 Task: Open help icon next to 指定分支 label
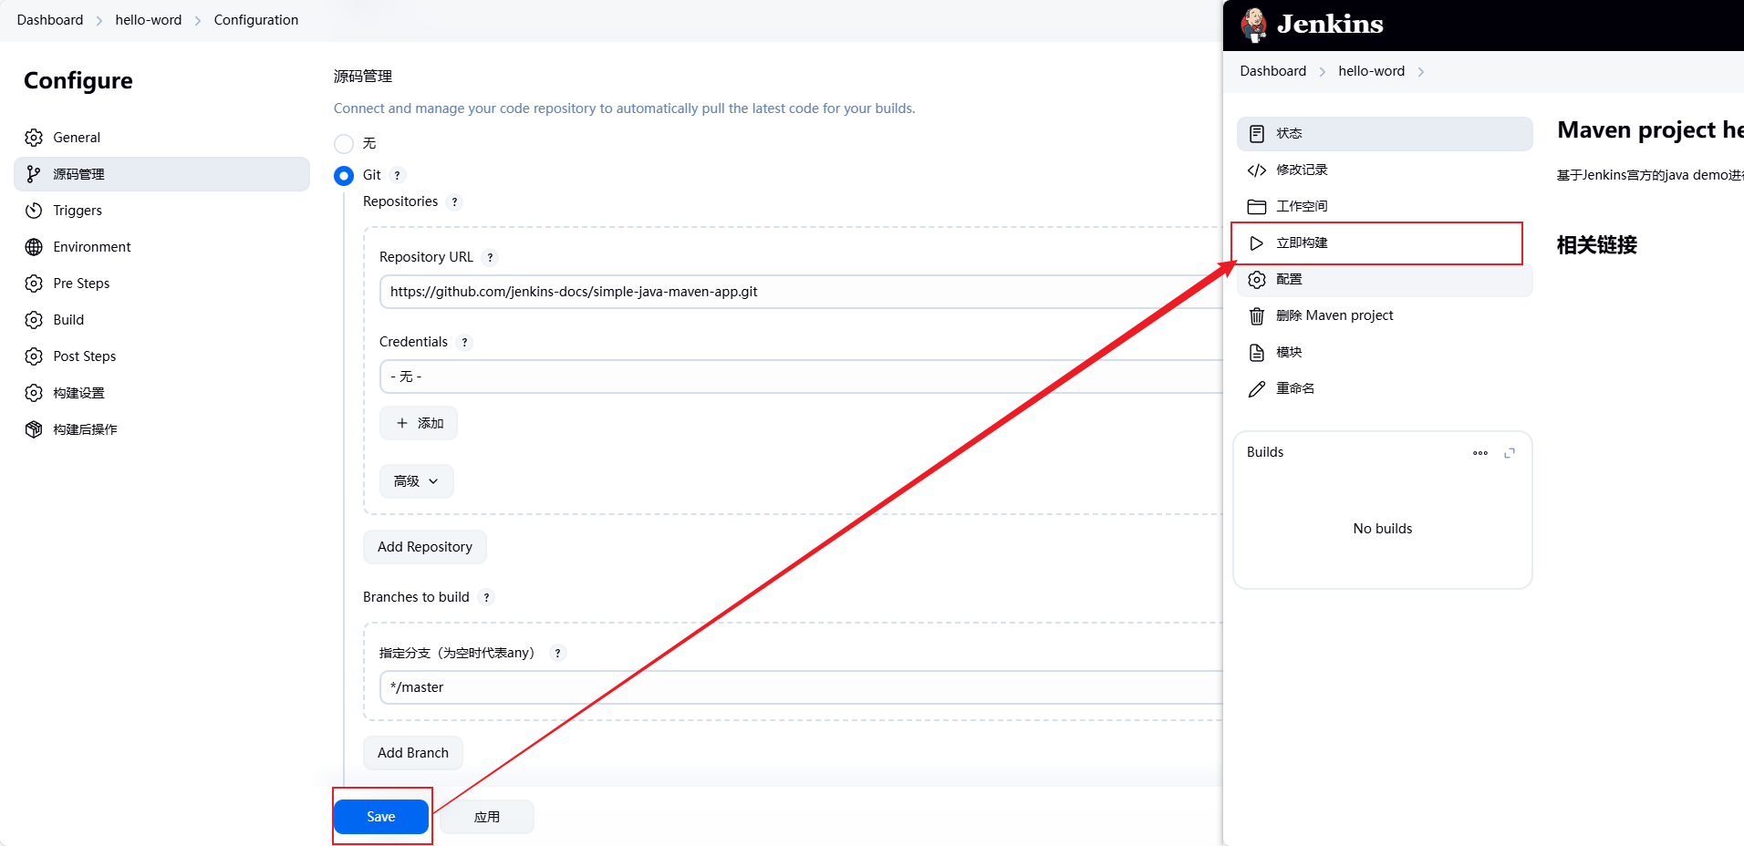[557, 654]
